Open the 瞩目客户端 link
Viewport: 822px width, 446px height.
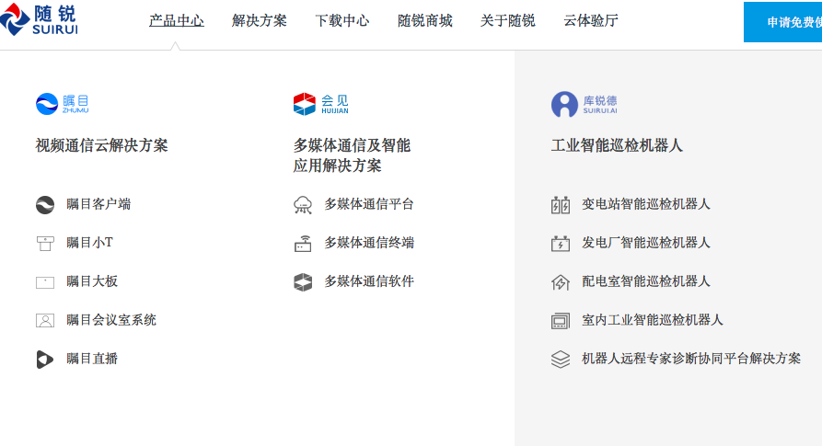tap(98, 204)
